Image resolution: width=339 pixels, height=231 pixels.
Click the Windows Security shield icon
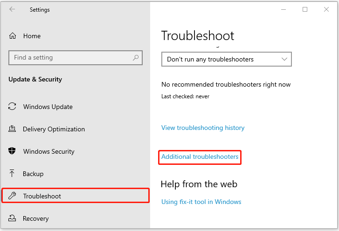12,151
